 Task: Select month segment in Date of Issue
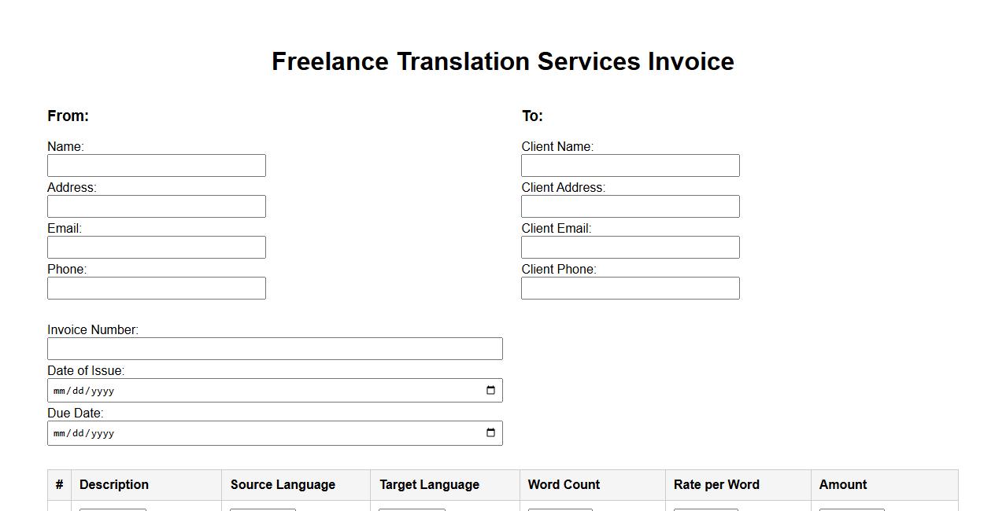click(x=61, y=391)
